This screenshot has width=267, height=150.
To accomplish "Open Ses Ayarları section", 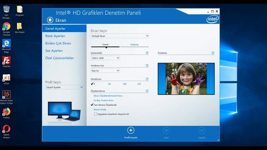I will tap(54, 51).
